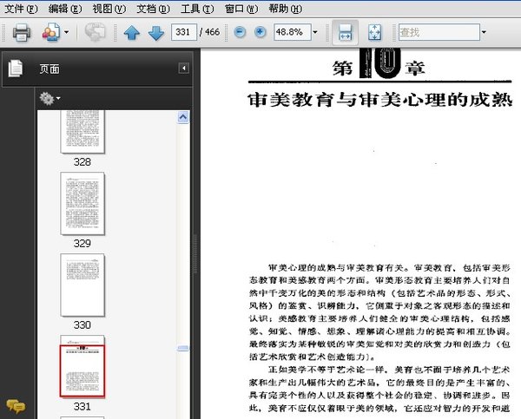The width and height of the screenshot is (521, 419).
Task: Click the greyed-out globe icon
Action: 95,32
